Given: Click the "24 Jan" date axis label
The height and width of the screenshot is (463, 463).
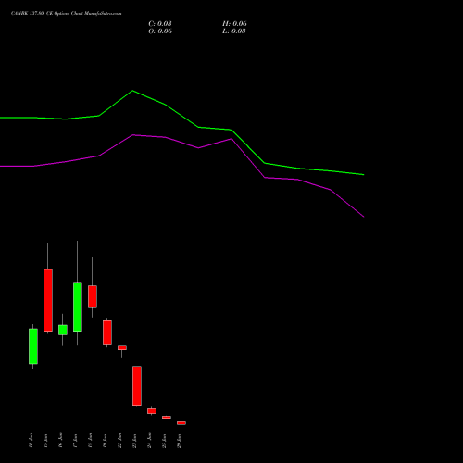Looking at the screenshot, I should (x=149, y=441).
